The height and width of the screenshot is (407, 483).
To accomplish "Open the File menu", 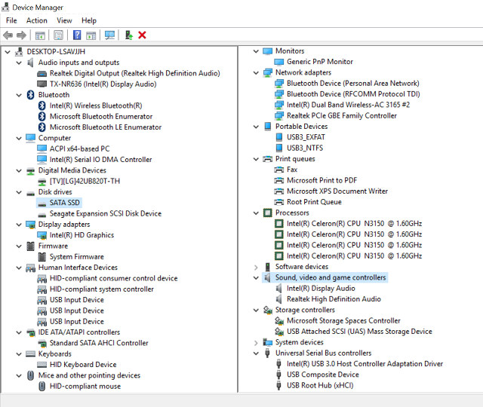I will [11, 20].
